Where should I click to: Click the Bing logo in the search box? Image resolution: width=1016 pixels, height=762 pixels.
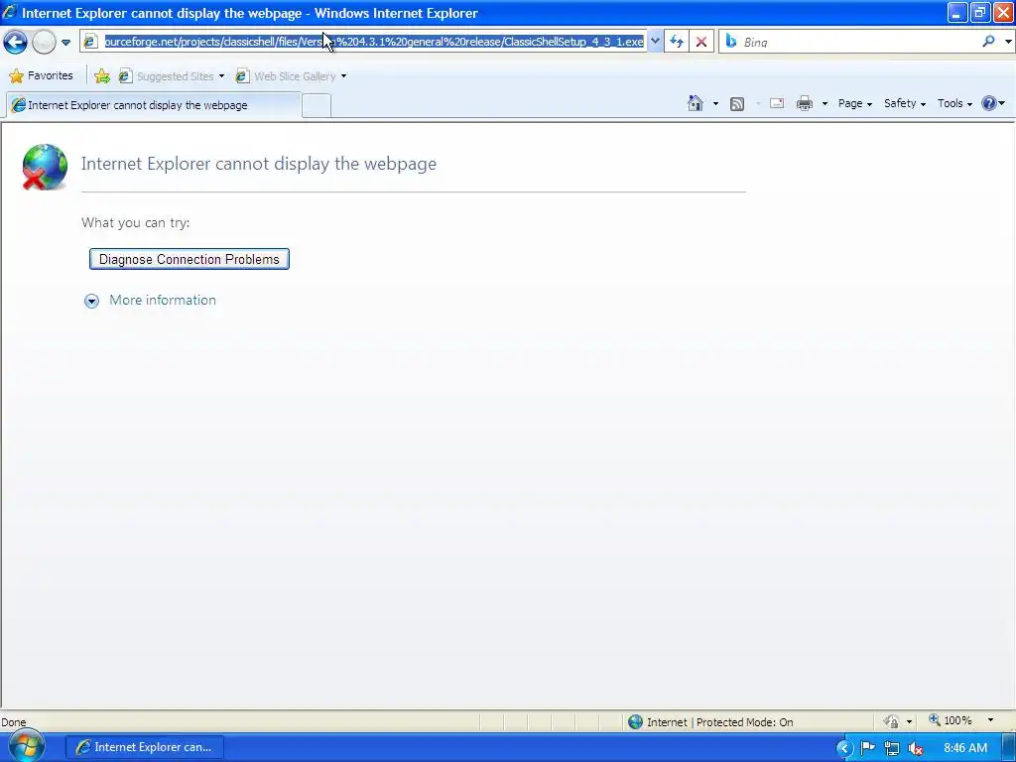pyautogui.click(x=731, y=42)
